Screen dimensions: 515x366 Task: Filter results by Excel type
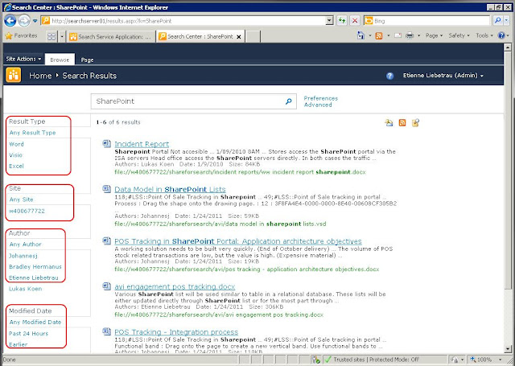click(x=16, y=166)
